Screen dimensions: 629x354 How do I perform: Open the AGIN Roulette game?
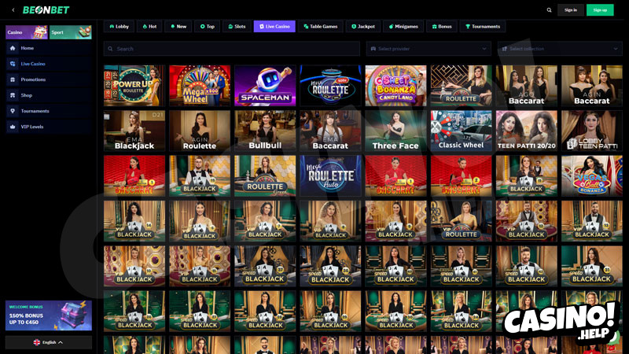(200, 131)
